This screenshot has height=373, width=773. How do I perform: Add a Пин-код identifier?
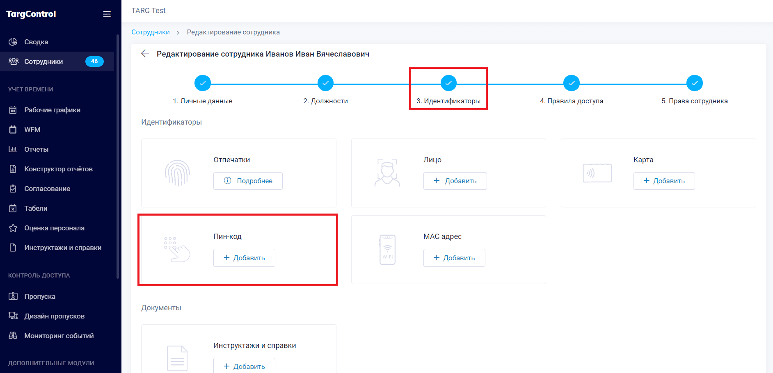tap(244, 257)
